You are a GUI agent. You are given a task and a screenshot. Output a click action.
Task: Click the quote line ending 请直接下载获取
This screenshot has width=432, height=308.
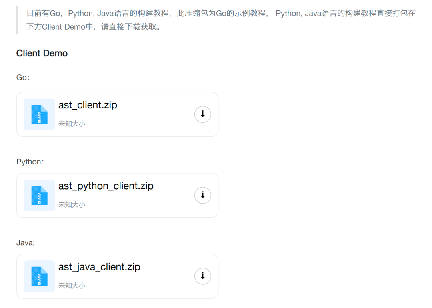coord(94,27)
